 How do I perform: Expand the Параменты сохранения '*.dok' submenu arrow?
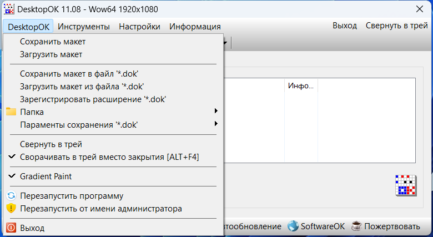tap(216, 124)
